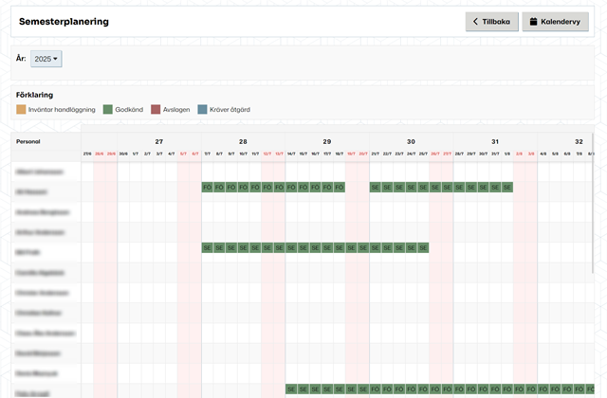Click the red Avslagen legend swatch

pos(156,110)
